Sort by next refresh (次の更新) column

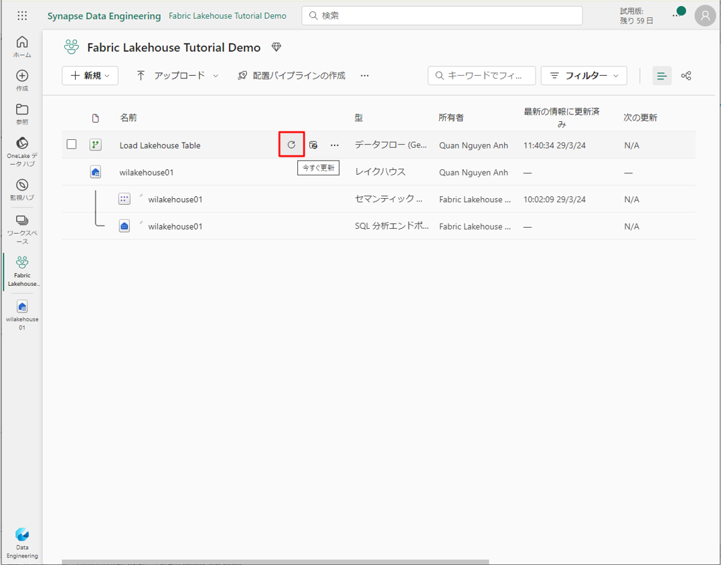641,118
